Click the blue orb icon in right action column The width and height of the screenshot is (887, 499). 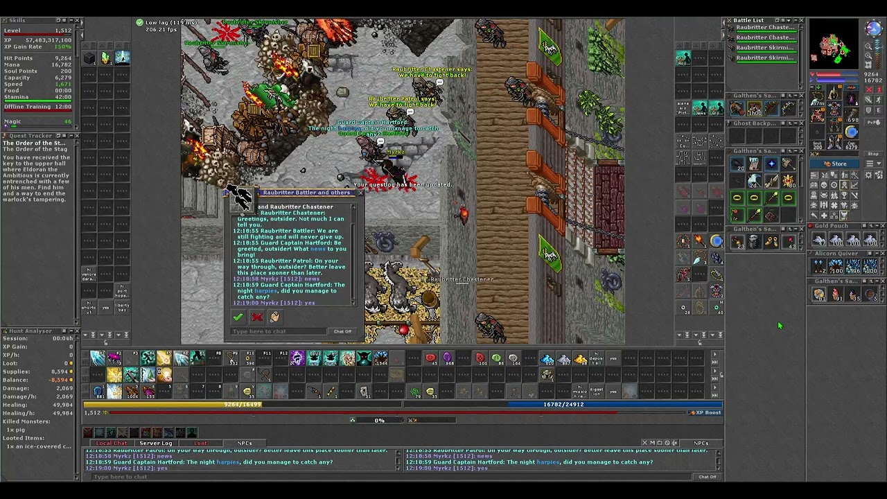717,240
